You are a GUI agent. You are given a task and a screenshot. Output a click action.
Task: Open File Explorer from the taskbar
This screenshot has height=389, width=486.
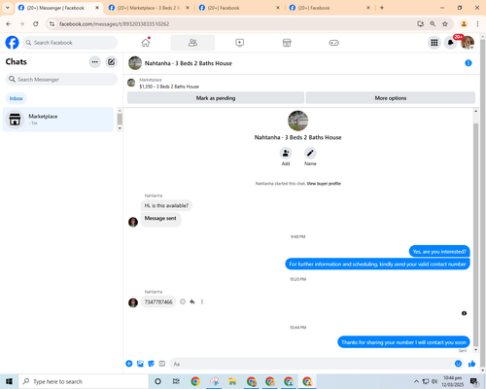coord(232,381)
